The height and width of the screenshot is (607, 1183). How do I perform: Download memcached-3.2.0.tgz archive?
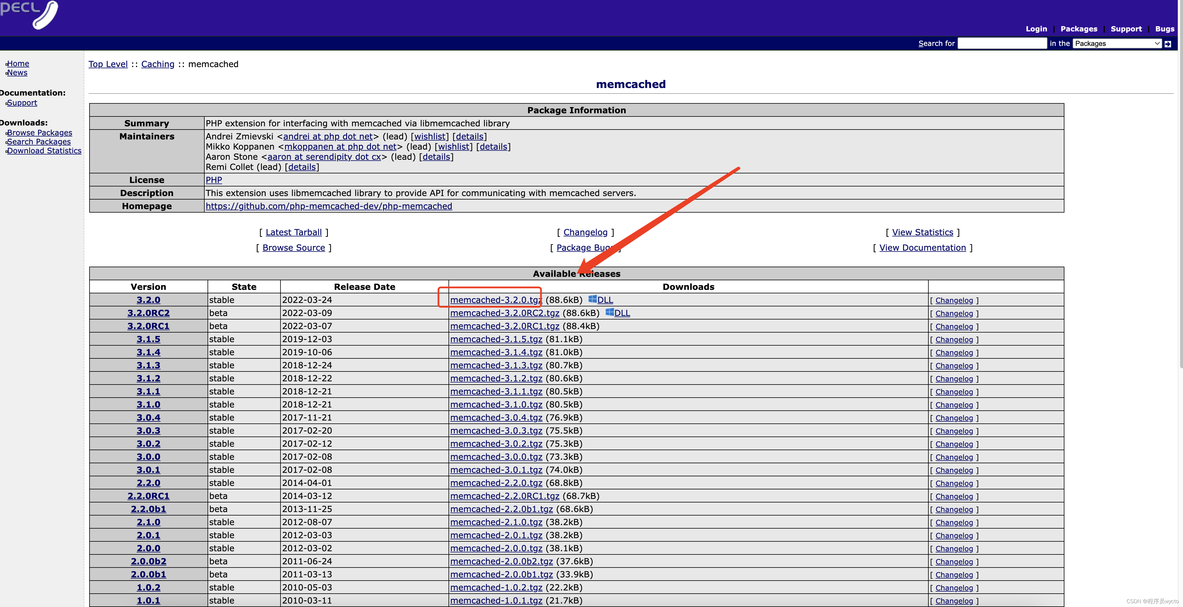[x=495, y=300]
